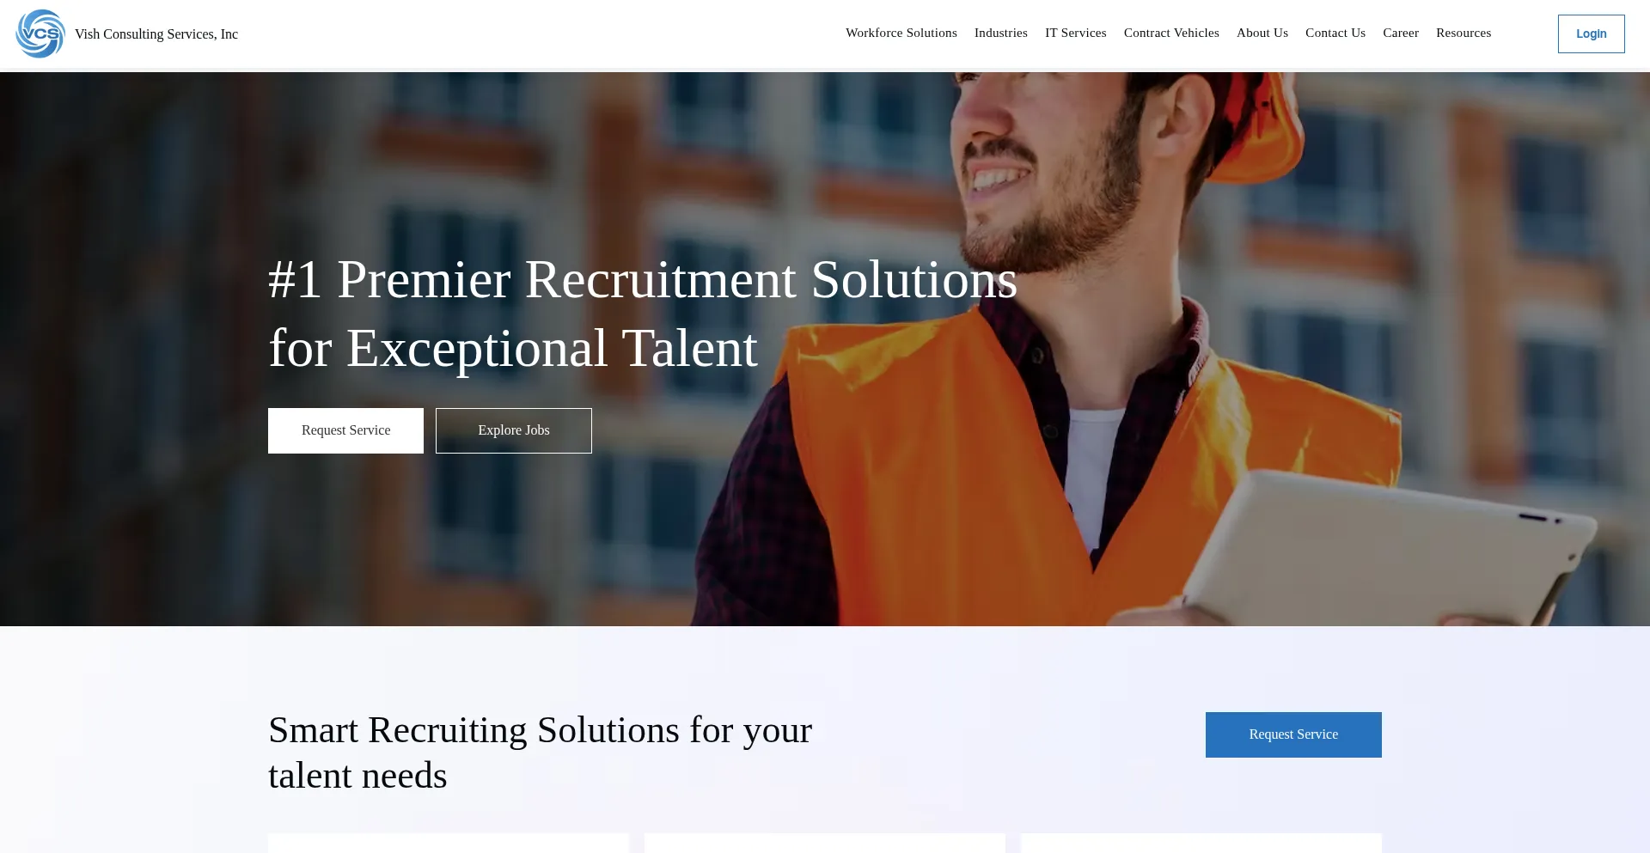Select the first service card below the heading
Viewport: 1650px width, 853px height.
tap(448, 843)
